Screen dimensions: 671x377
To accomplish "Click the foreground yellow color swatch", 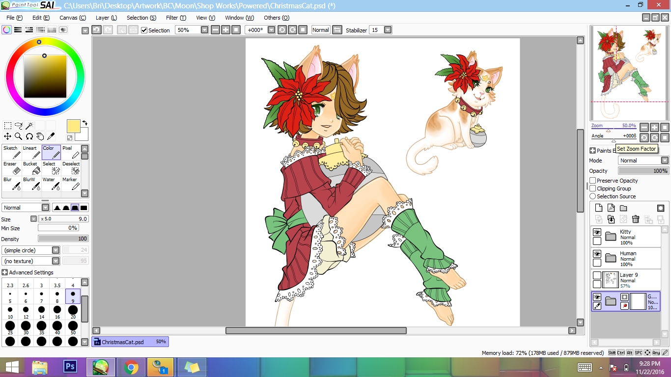I will coord(74,126).
